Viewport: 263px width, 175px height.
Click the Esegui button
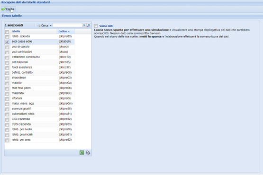pos(8,9)
